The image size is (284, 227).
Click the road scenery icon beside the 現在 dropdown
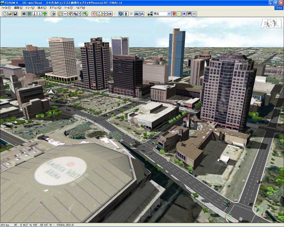click(150, 14)
